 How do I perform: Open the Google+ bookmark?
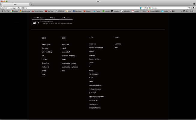[87, 11]
